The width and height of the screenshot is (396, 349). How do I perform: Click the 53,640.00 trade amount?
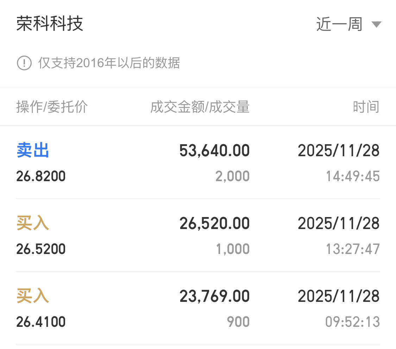[x=214, y=151]
